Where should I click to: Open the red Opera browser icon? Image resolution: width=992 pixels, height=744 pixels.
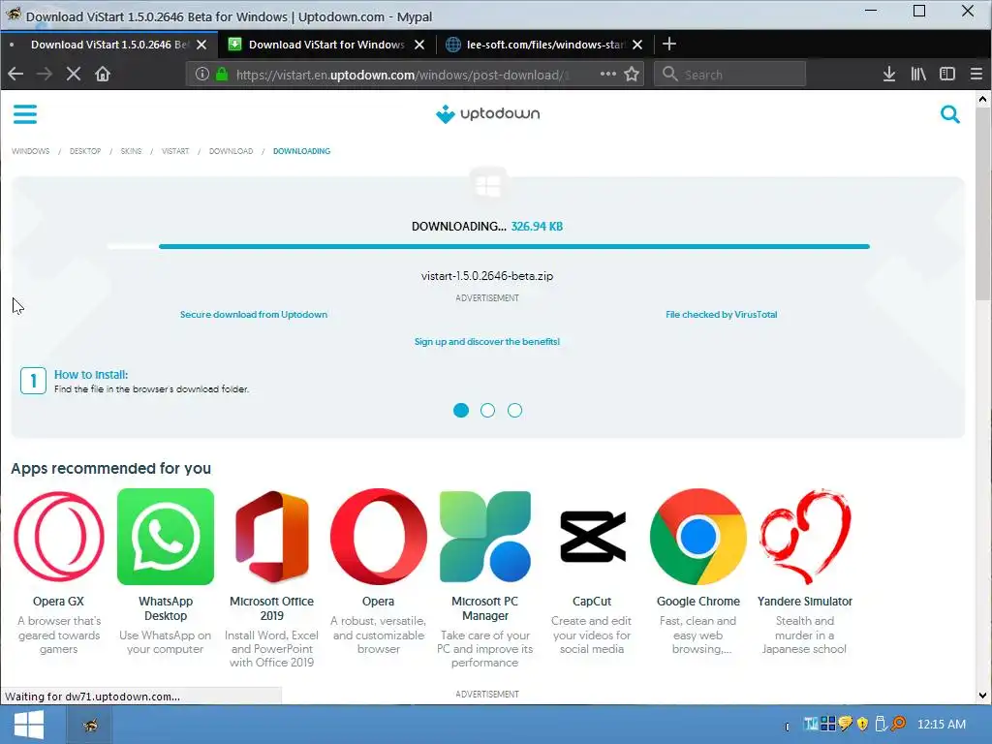[x=379, y=537]
